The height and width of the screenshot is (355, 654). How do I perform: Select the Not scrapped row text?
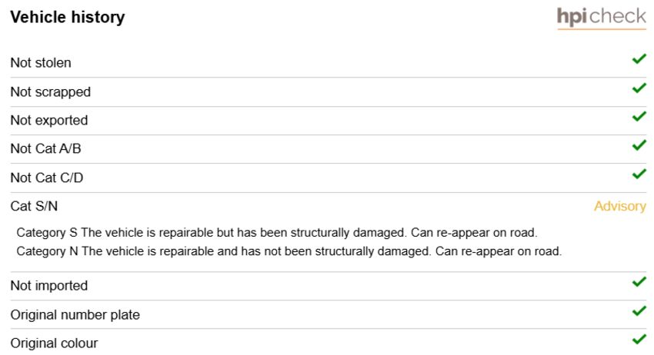click(x=51, y=92)
